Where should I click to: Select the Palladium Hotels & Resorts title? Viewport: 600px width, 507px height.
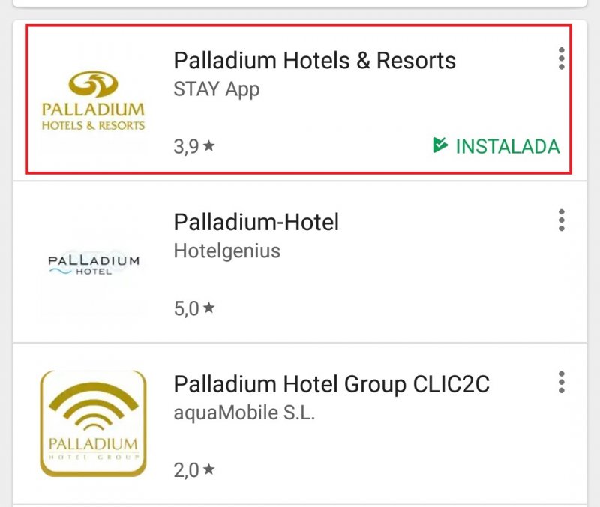(x=314, y=61)
